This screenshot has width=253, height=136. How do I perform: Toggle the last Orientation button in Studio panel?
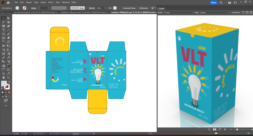pyautogui.click(x=251, y=13)
